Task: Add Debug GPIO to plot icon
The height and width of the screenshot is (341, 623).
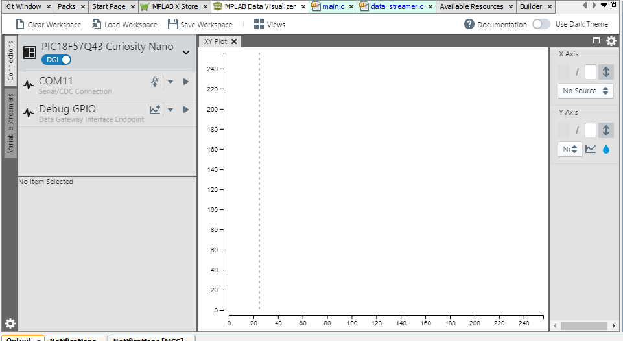Action: pyautogui.click(x=155, y=110)
